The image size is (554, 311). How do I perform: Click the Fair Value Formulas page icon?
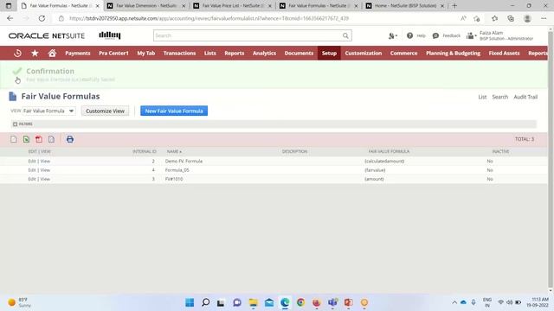pos(13,96)
